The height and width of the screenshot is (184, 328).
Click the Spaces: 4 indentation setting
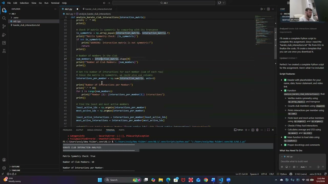coord(254,174)
